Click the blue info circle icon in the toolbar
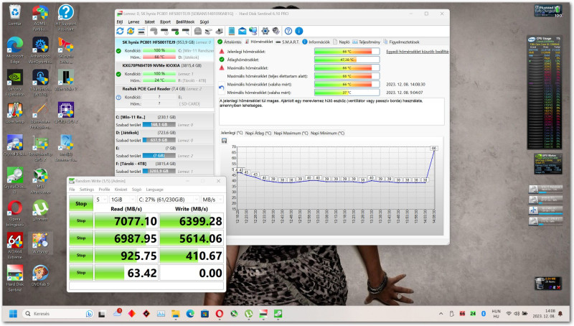Image resolution: width=574 pixels, height=326 pixels. click(299, 31)
